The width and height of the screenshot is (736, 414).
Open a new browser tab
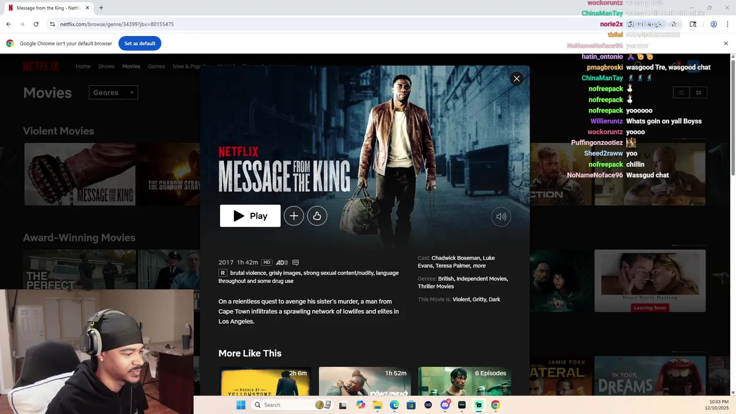tap(101, 8)
